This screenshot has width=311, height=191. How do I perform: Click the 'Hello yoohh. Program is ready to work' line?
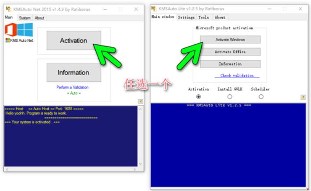tap(36, 113)
